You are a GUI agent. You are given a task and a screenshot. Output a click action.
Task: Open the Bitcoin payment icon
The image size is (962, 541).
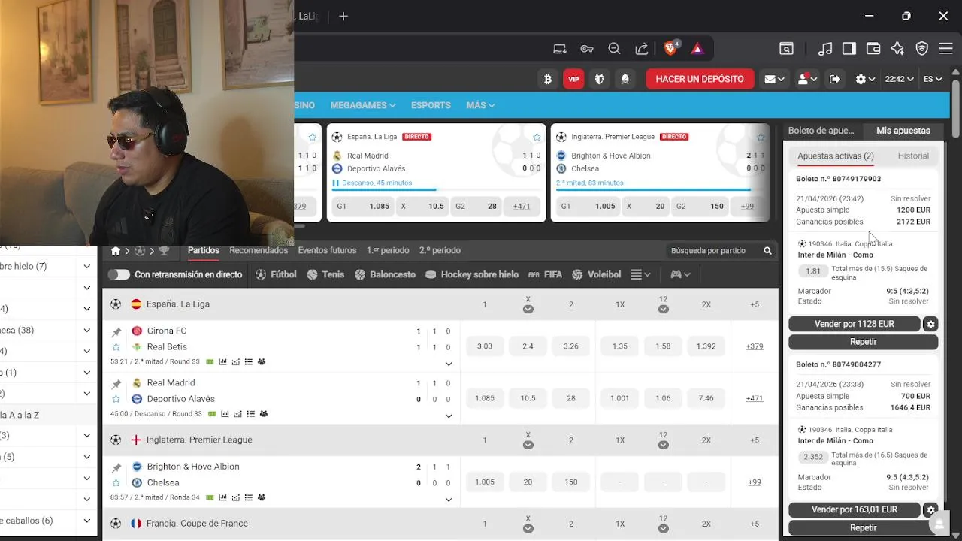pos(549,79)
